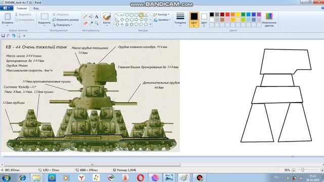Choose the Curve shape
This screenshot has width=324, height=182.
[122, 15]
